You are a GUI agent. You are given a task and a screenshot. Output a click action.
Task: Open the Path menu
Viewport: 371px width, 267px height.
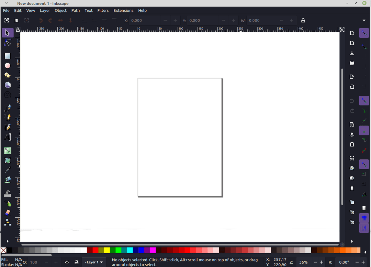(76, 10)
